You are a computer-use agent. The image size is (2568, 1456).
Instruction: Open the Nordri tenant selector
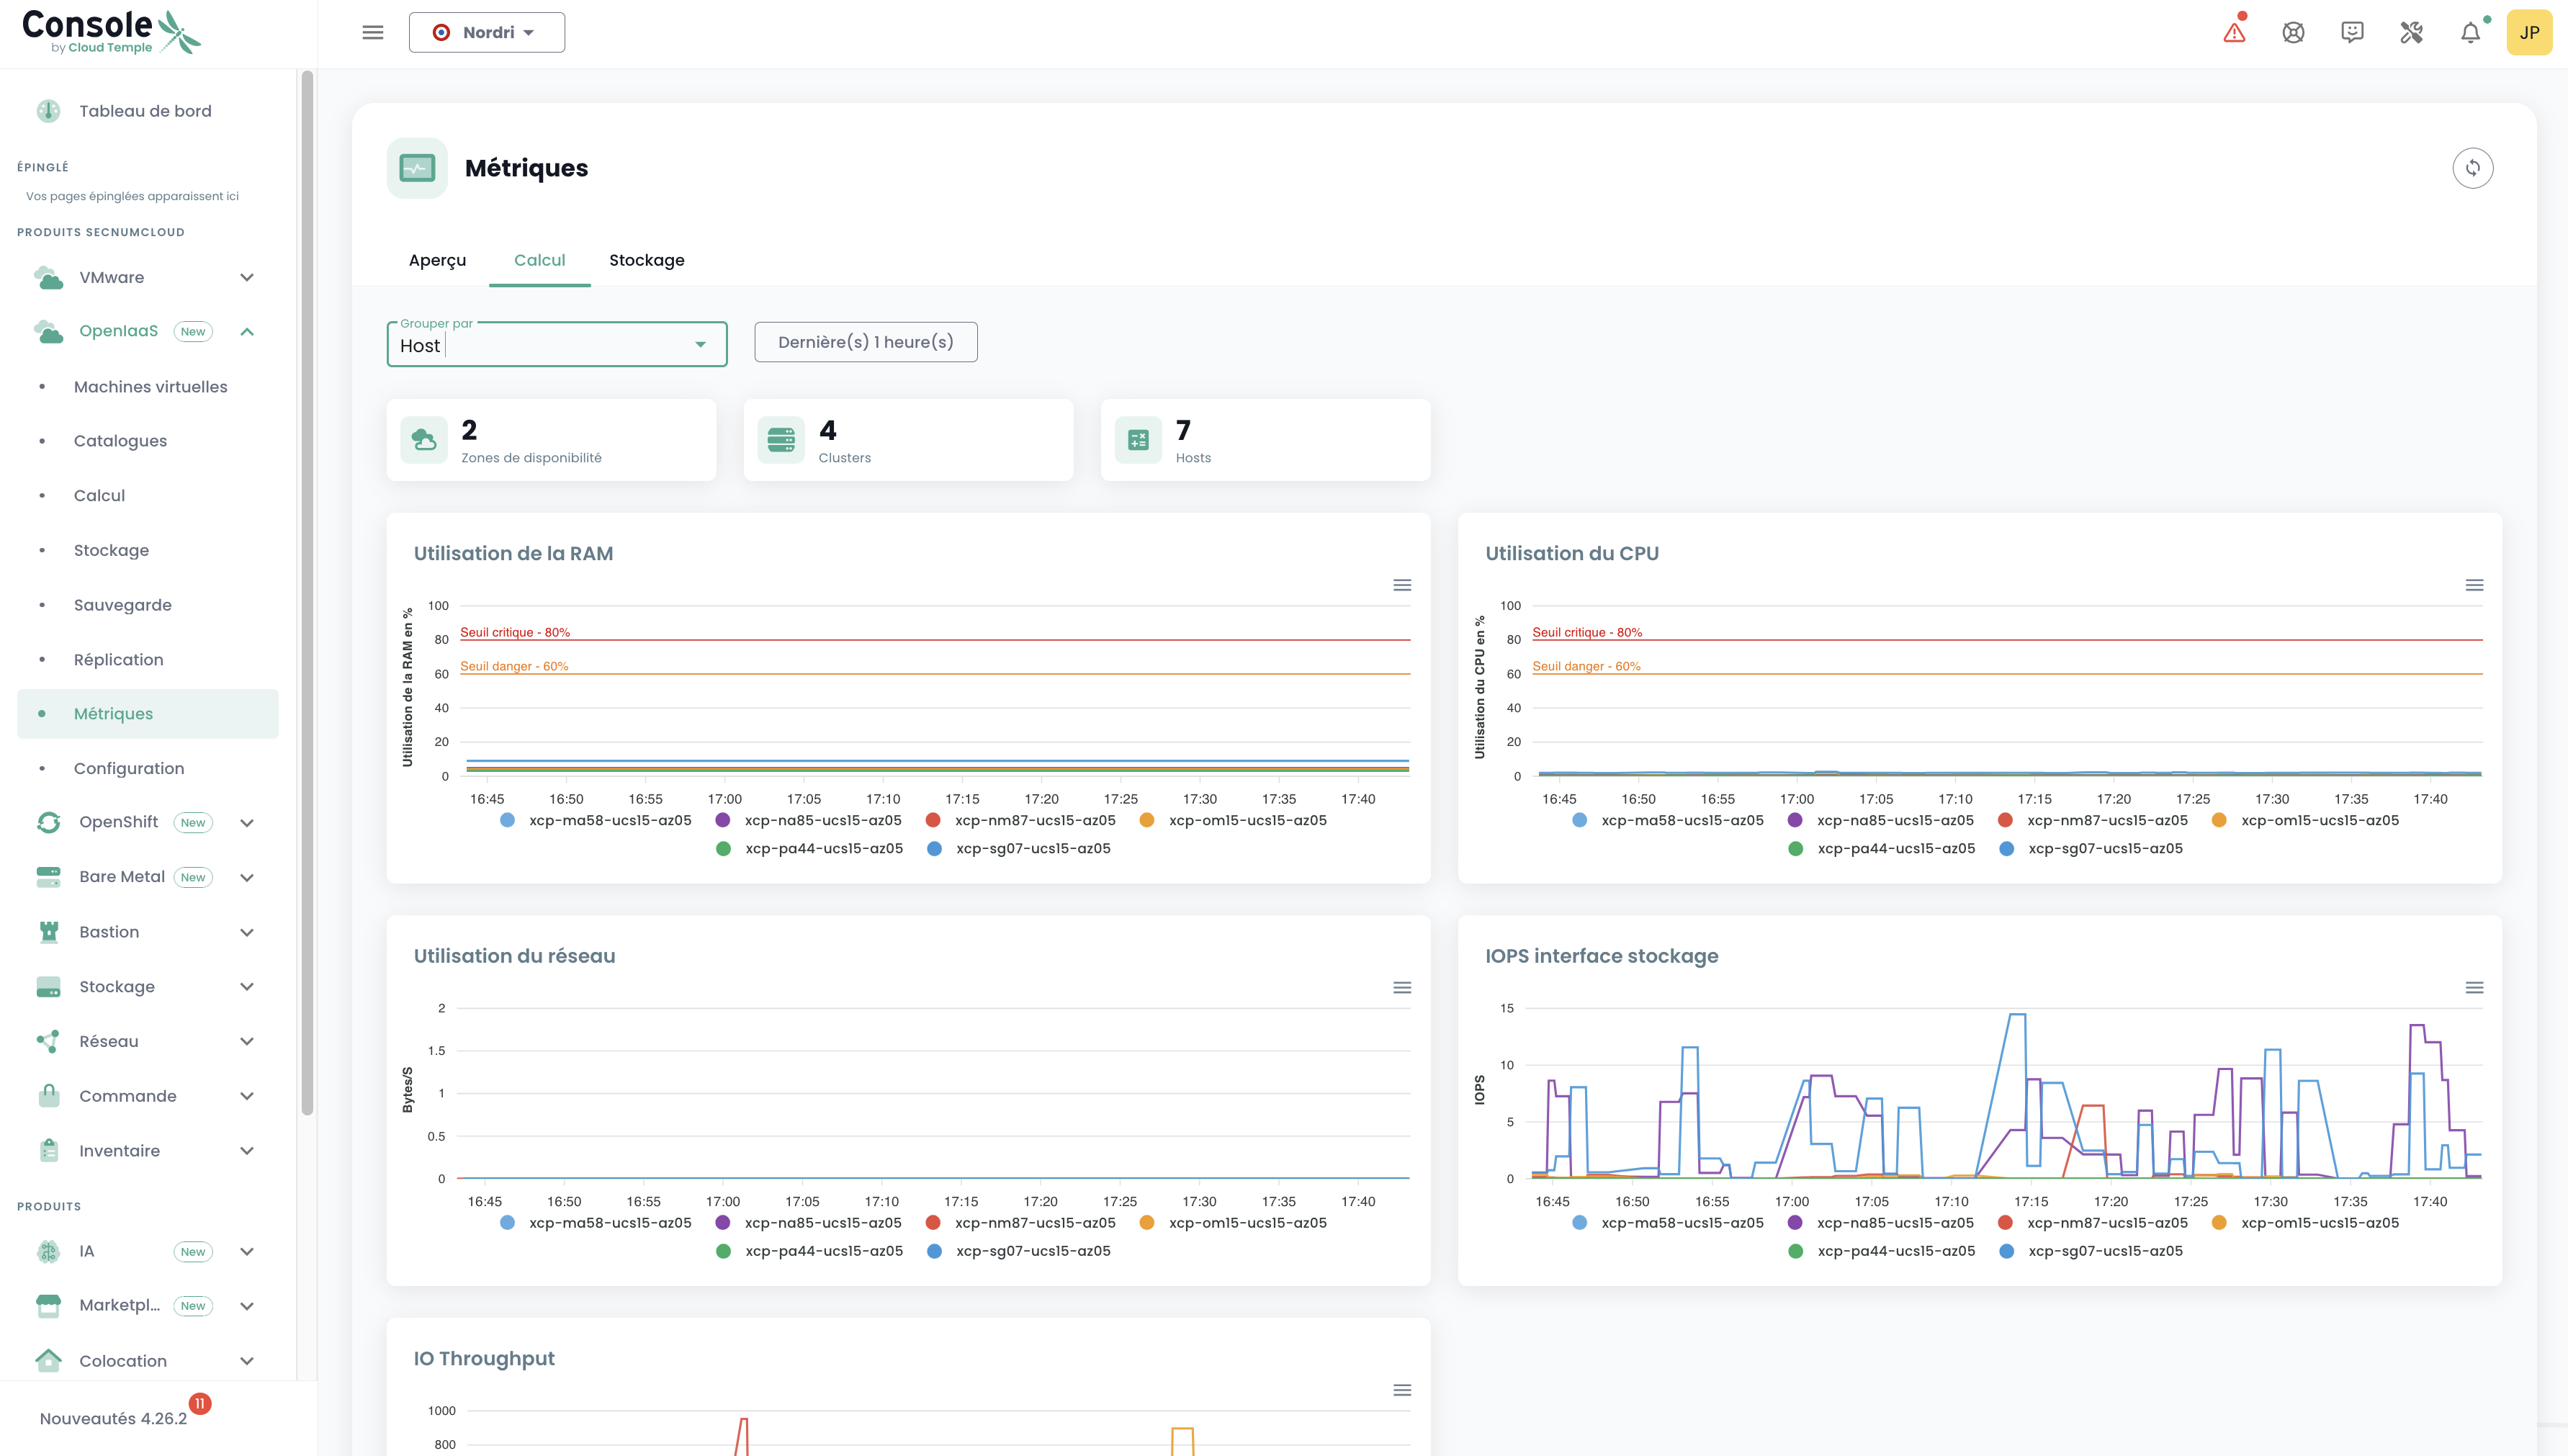(x=486, y=33)
